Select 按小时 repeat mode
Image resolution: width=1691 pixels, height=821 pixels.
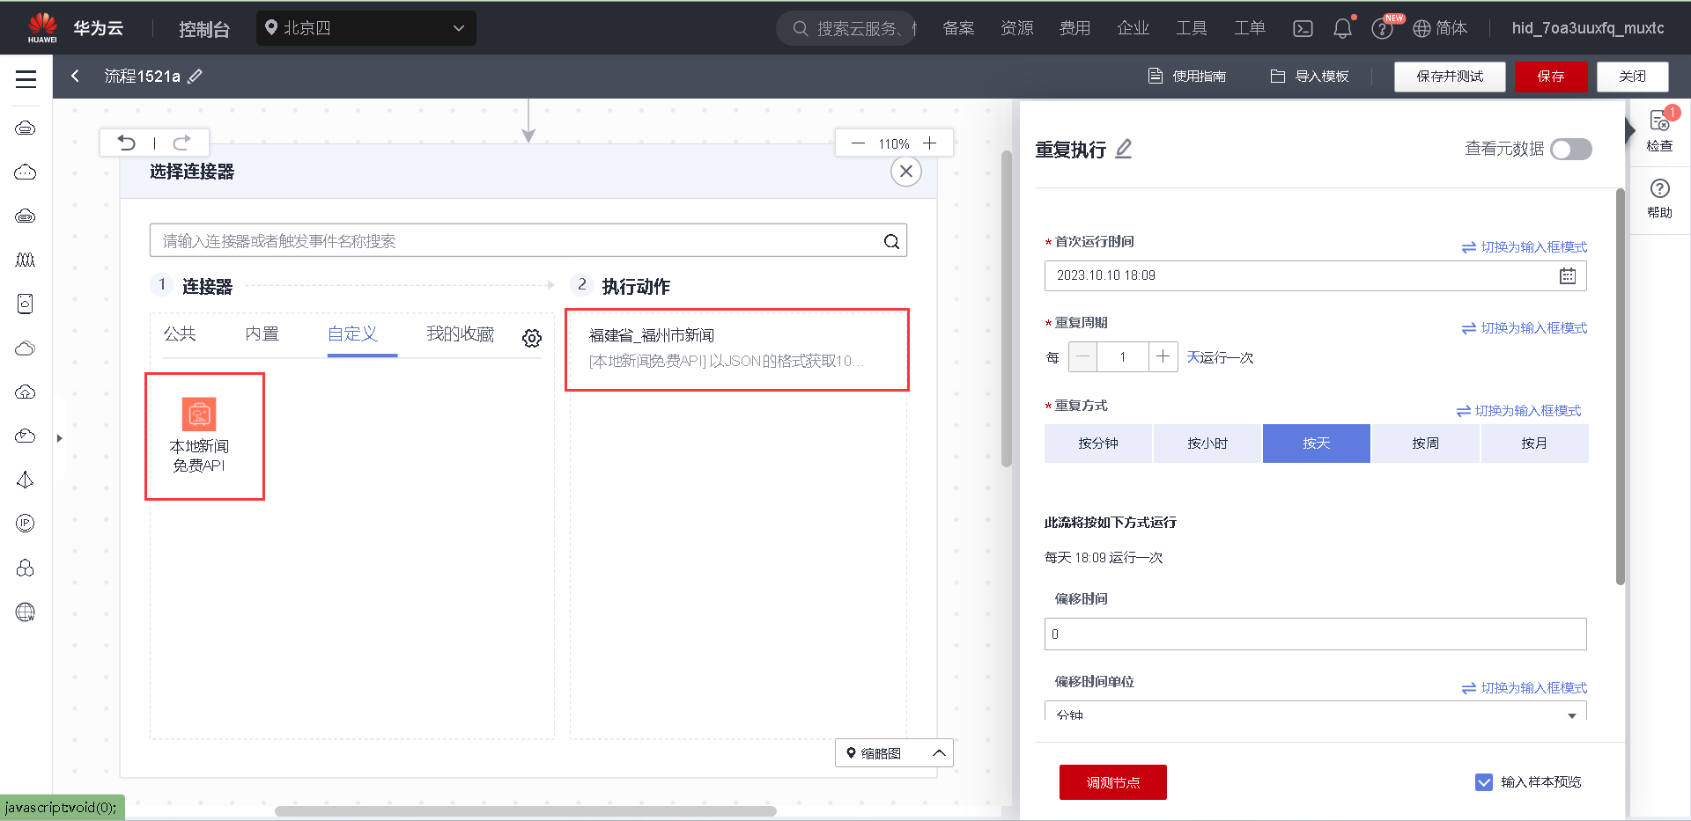(x=1207, y=443)
